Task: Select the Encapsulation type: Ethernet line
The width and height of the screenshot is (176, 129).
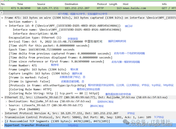Action: (x=35, y=38)
